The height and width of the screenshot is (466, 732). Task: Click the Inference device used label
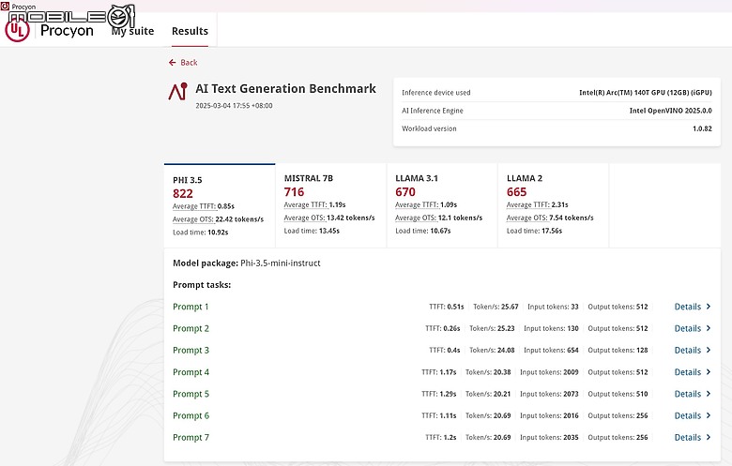(436, 93)
